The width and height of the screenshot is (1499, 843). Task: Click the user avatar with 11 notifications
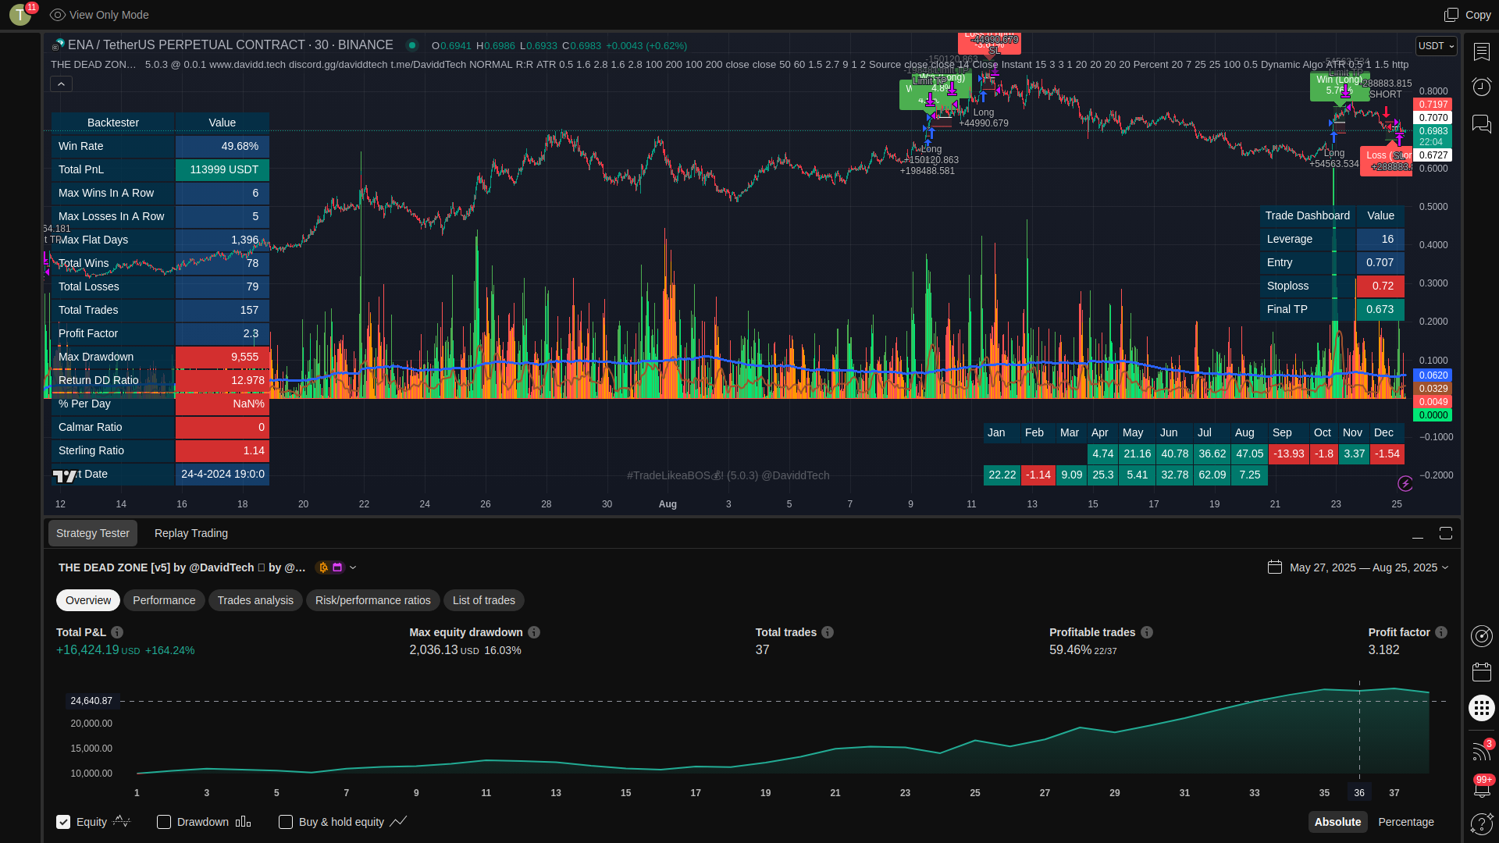tap(21, 14)
